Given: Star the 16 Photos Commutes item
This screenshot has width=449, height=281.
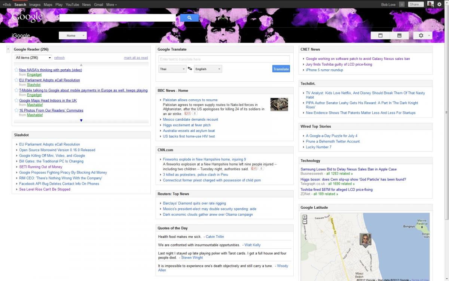Looking at the screenshot, I should pyautogui.click(x=16, y=110).
